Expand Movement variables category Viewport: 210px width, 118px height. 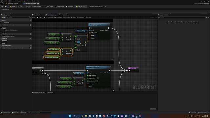pyautogui.click(x=1, y=42)
